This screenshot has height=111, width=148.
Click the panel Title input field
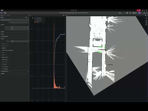[19, 22]
